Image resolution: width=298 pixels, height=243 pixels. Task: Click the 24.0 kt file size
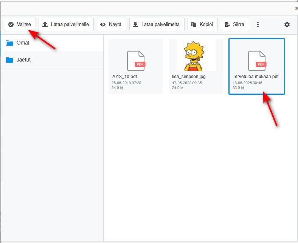click(178, 88)
